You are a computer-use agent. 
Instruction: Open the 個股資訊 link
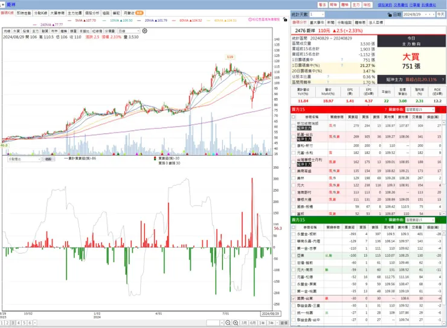385,5
